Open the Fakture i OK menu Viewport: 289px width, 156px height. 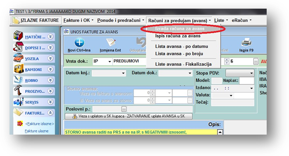[x=78, y=20]
